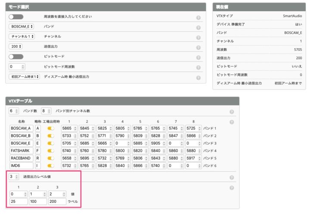Toggle ピットモード switch on
The width and height of the screenshot is (310, 214).
16,56
